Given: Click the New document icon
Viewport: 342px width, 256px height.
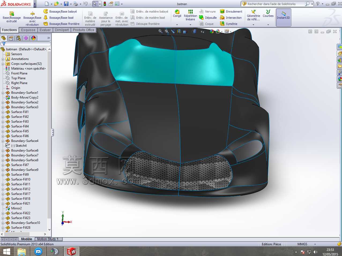Looking at the screenshot, I should coord(47,4).
